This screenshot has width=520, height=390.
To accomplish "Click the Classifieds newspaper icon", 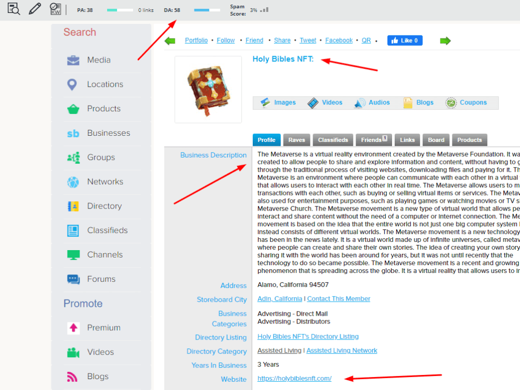I will coord(73,230).
